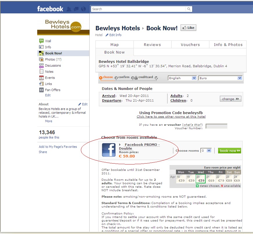Select the Apr 20 €59 calendar cell
Viewport: 253px width, 234px height.
[201, 179]
